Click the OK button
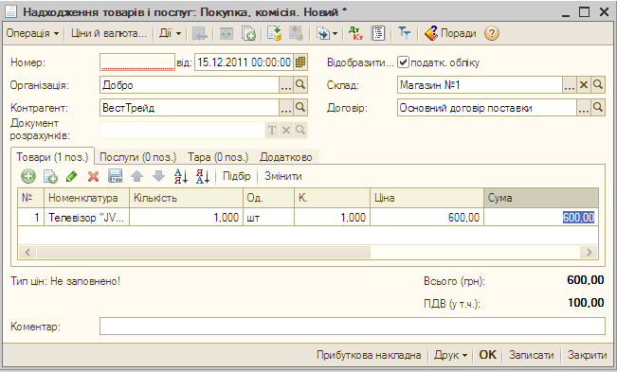Screen dimensions: 617x372 click(487, 355)
